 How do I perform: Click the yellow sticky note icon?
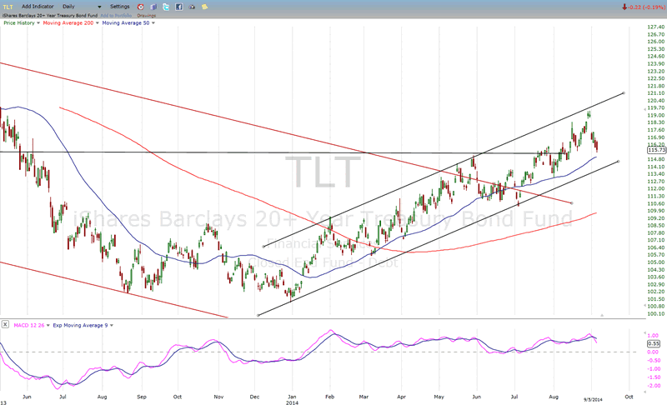pos(204,7)
